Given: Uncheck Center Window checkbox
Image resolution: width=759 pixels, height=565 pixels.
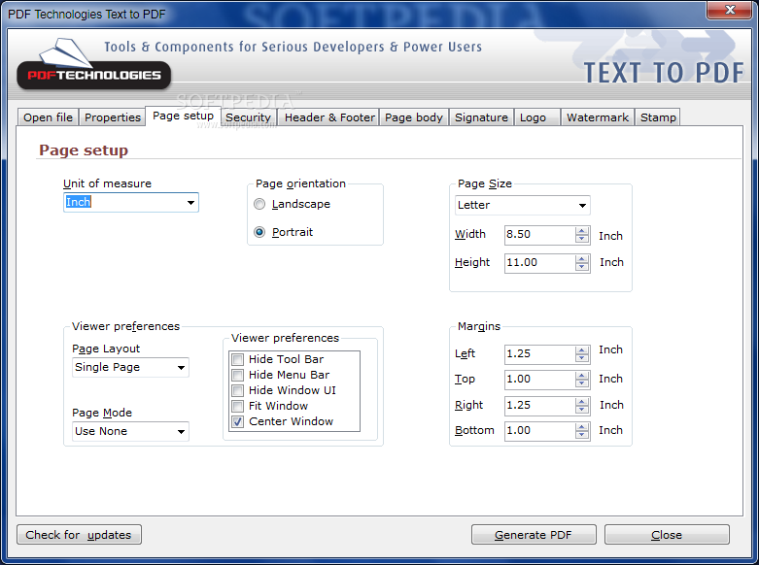Looking at the screenshot, I should point(238,421).
